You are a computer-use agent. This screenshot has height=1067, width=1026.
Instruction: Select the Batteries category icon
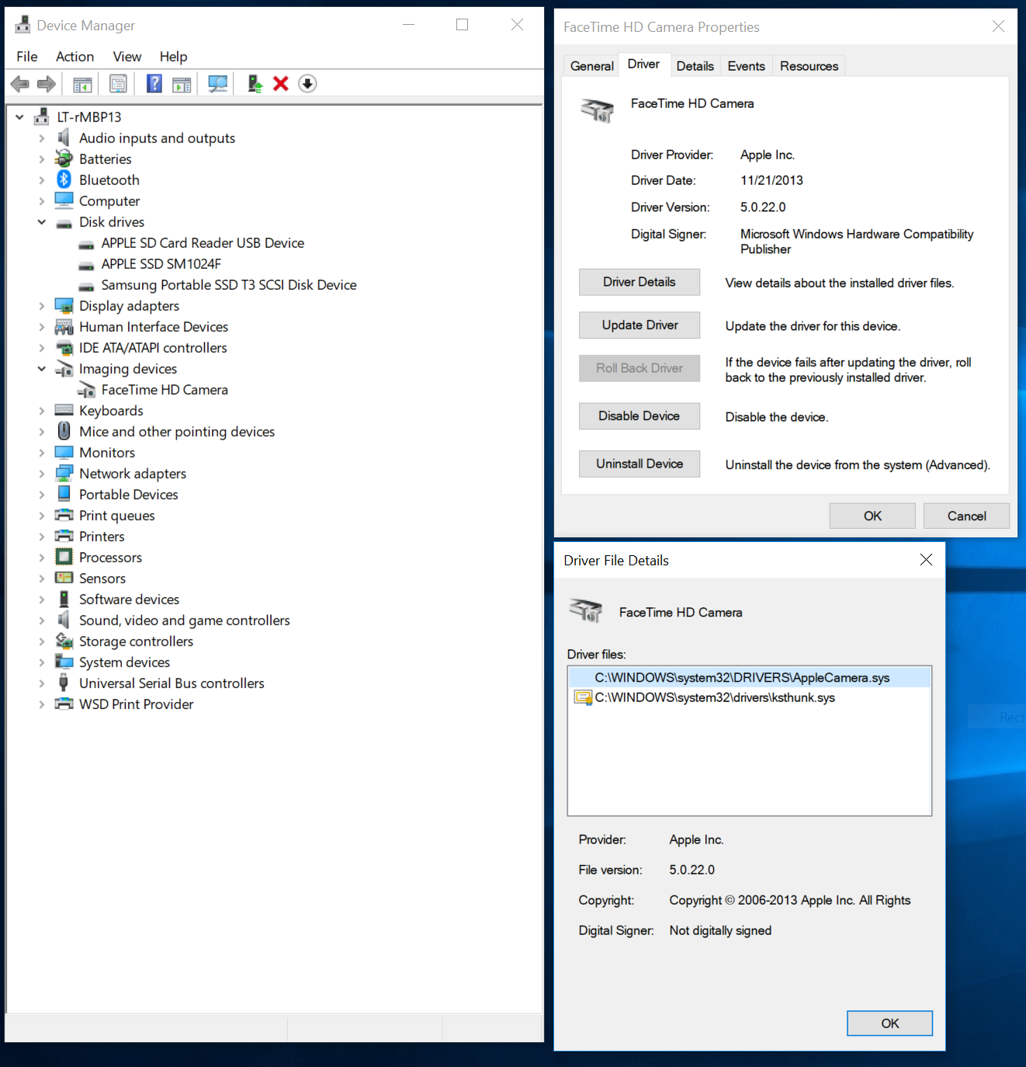point(64,158)
